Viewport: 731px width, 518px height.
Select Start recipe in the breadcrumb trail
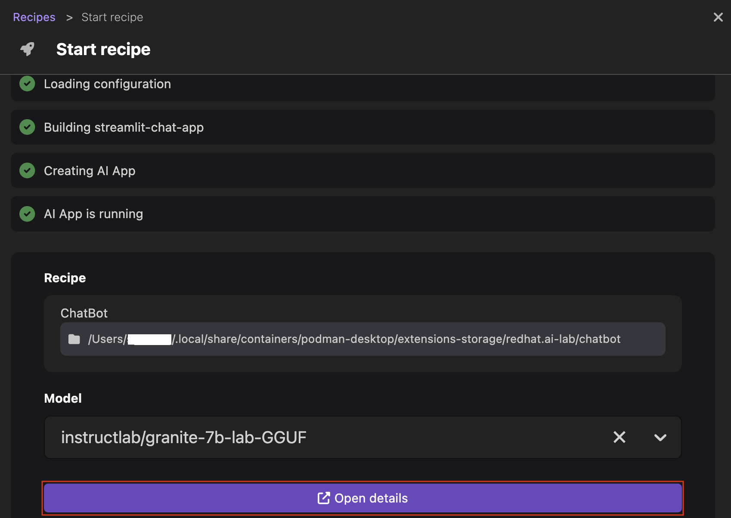[x=112, y=17]
